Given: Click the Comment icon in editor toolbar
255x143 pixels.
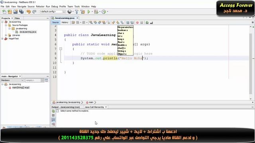Looking at the screenshot, I should 147,23.
